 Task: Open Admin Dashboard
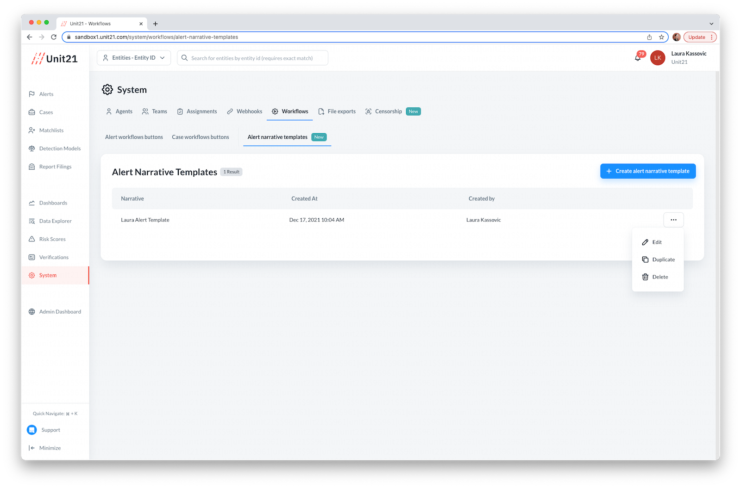pyautogui.click(x=55, y=312)
